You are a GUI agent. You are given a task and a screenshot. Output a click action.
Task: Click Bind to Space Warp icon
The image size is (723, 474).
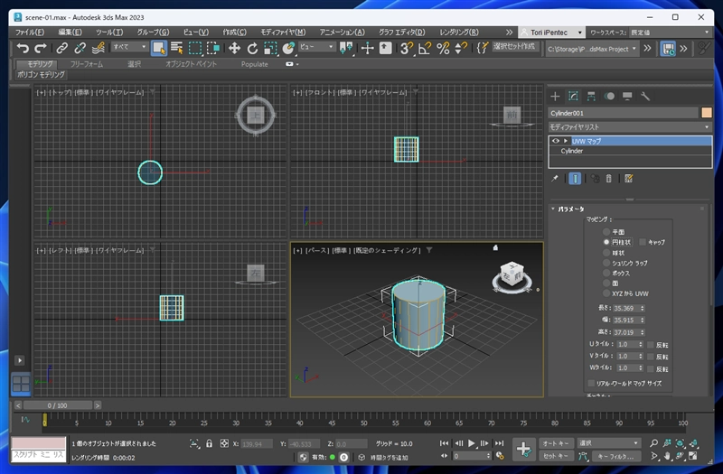coord(98,48)
